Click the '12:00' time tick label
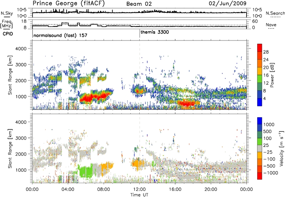 (x=139, y=190)
